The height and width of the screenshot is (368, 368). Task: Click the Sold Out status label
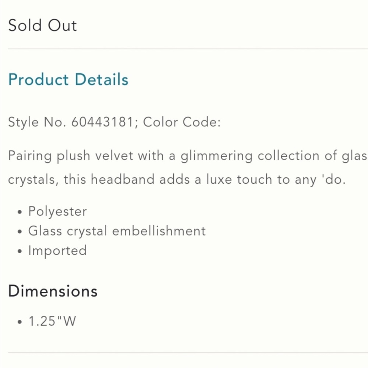click(x=42, y=25)
